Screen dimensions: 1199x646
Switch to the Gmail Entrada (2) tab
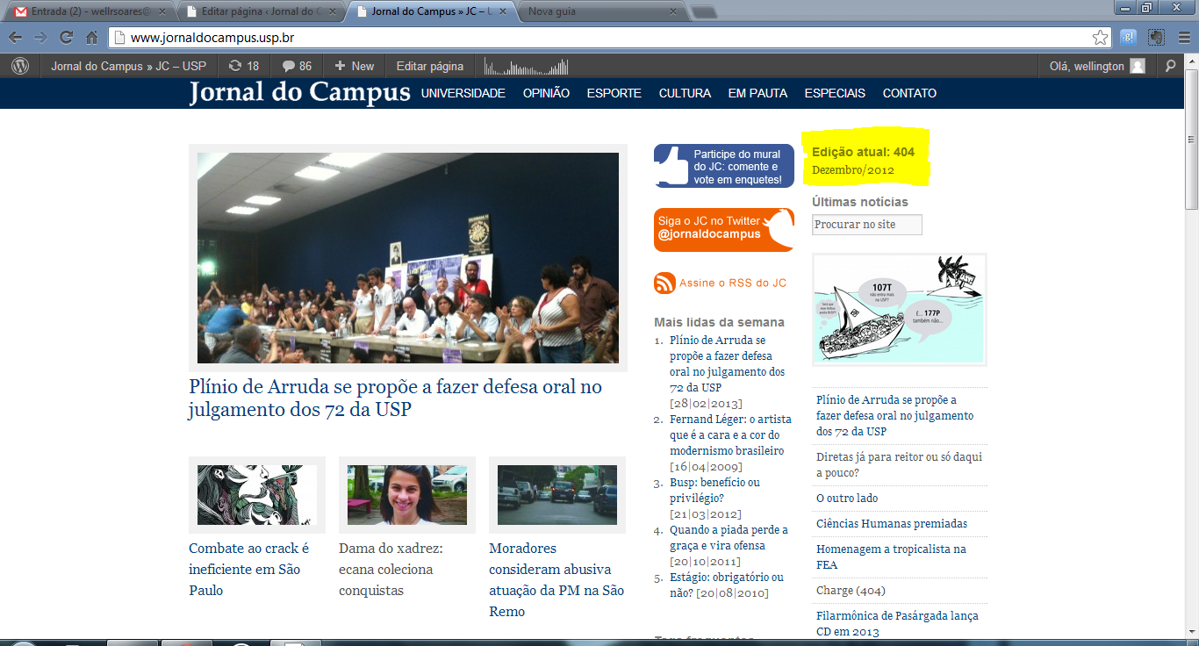pyautogui.click(x=88, y=12)
